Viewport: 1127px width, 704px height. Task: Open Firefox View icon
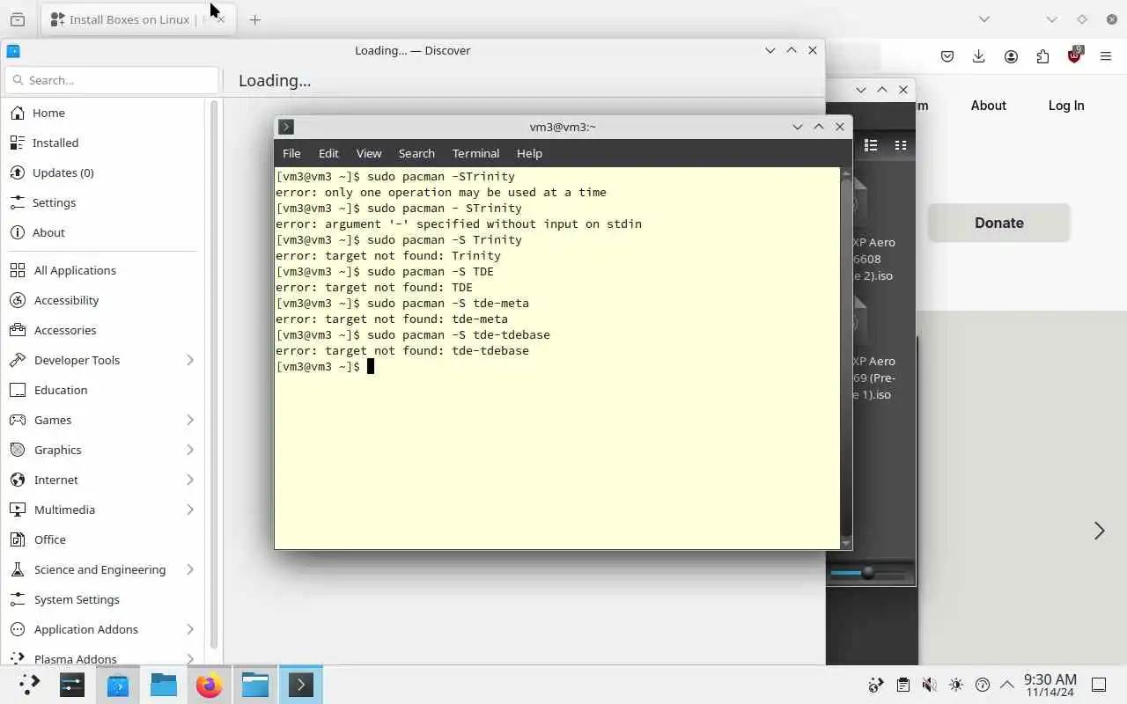click(18, 19)
